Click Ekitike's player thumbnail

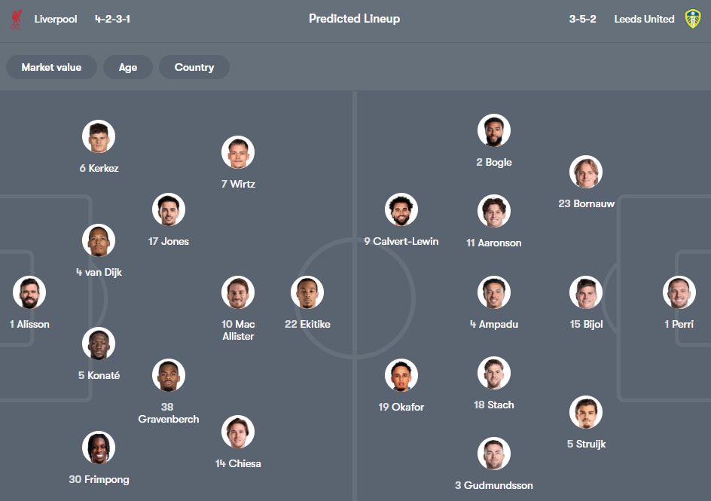click(309, 292)
